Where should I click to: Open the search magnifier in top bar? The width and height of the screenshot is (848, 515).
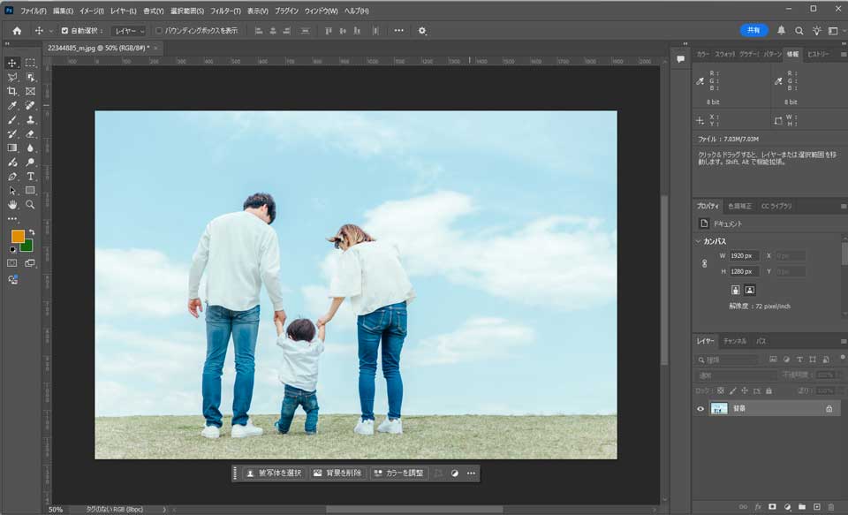(799, 31)
